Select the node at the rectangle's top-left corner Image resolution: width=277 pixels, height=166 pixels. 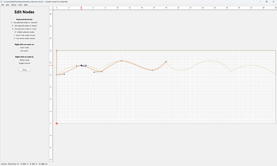click(x=57, y=51)
